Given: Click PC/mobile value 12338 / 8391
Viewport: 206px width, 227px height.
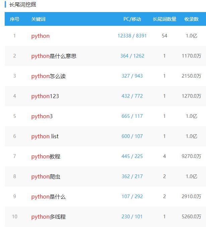Looking at the screenshot, I should click(132, 36).
